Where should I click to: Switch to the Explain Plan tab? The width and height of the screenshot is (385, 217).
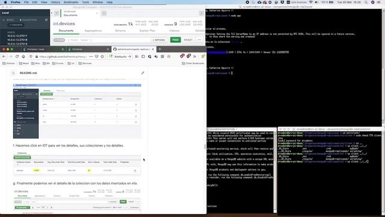[x=147, y=31]
